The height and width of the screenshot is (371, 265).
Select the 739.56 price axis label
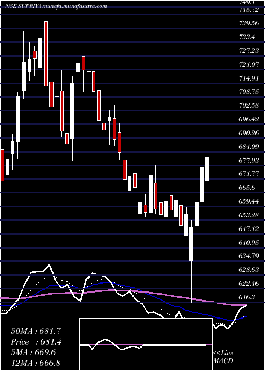click(250, 23)
